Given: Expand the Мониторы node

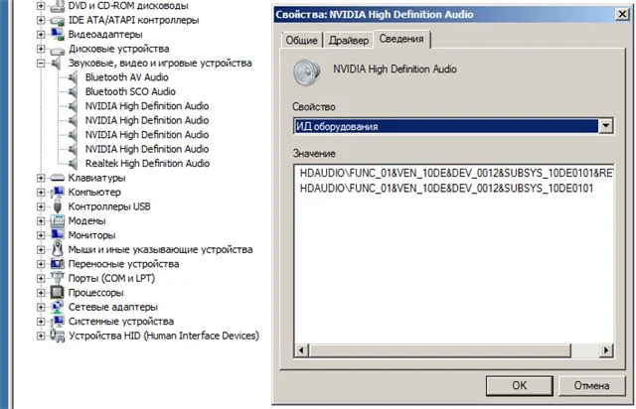Looking at the screenshot, I should point(41,235).
